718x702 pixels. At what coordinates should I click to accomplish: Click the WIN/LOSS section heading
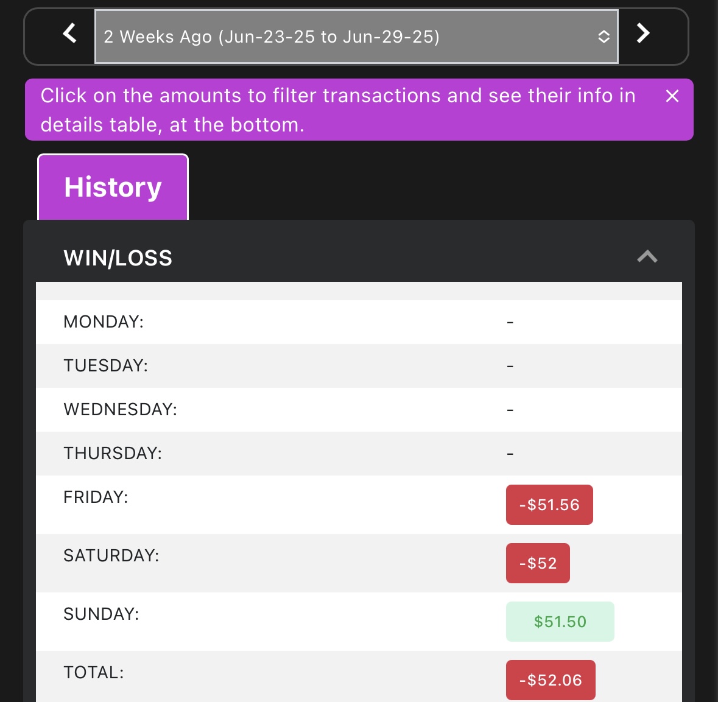pyautogui.click(x=118, y=258)
